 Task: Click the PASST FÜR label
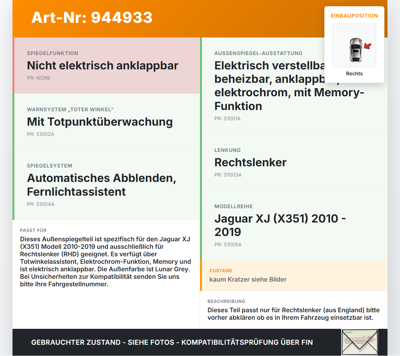[33, 230]
